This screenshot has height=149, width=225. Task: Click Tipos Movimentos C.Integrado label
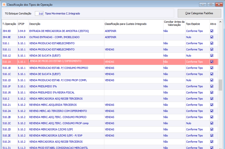coord(62,13)
